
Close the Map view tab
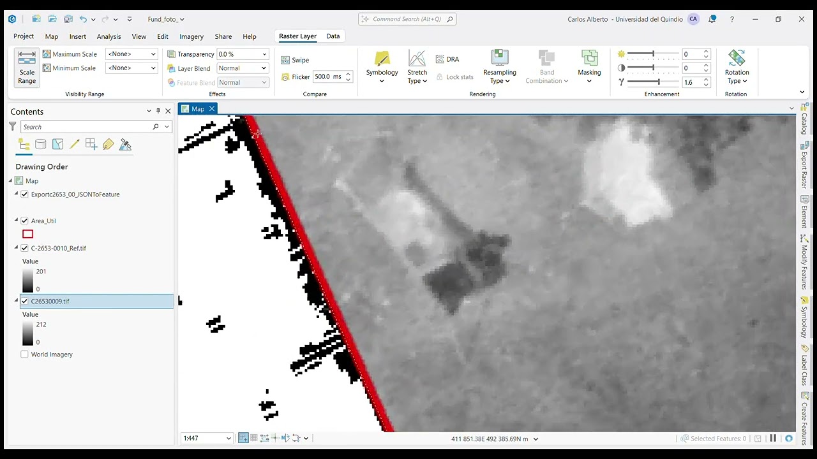point(212,109)
